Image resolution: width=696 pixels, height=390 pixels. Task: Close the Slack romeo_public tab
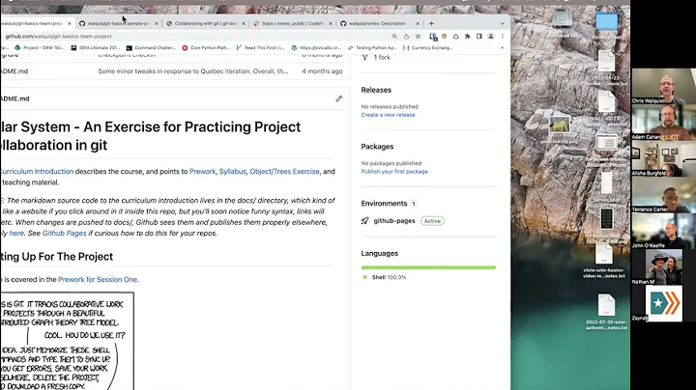[331, 23]
